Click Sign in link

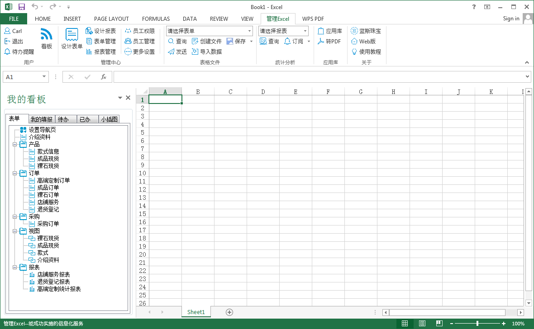(x=511, y=19)
